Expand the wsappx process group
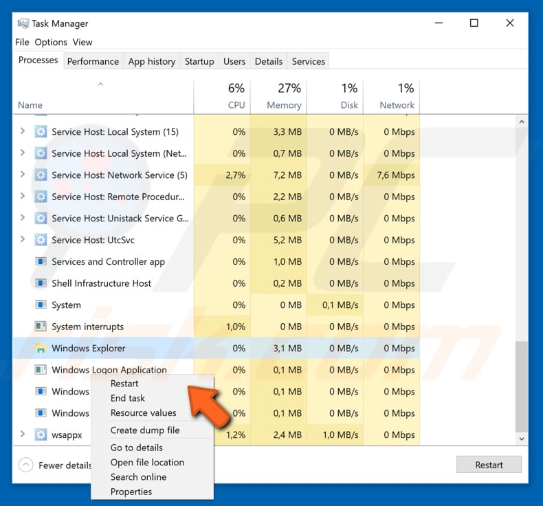The width and height of the screenshot is (543, 506). 23,434
